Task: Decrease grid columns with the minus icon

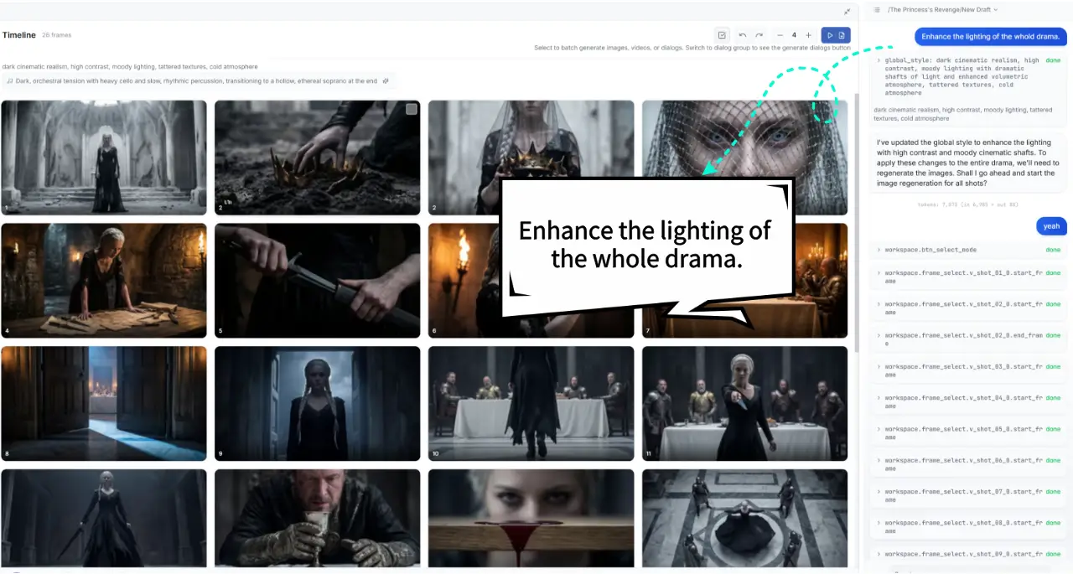Action: pos(780,35)
